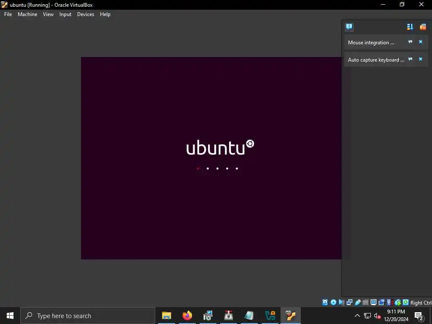
Task: Dismiss the Auto capture keyboard notification
Action: tap(421, 59)
